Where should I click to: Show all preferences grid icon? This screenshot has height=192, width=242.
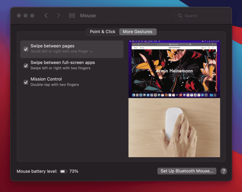coord(72,15)
